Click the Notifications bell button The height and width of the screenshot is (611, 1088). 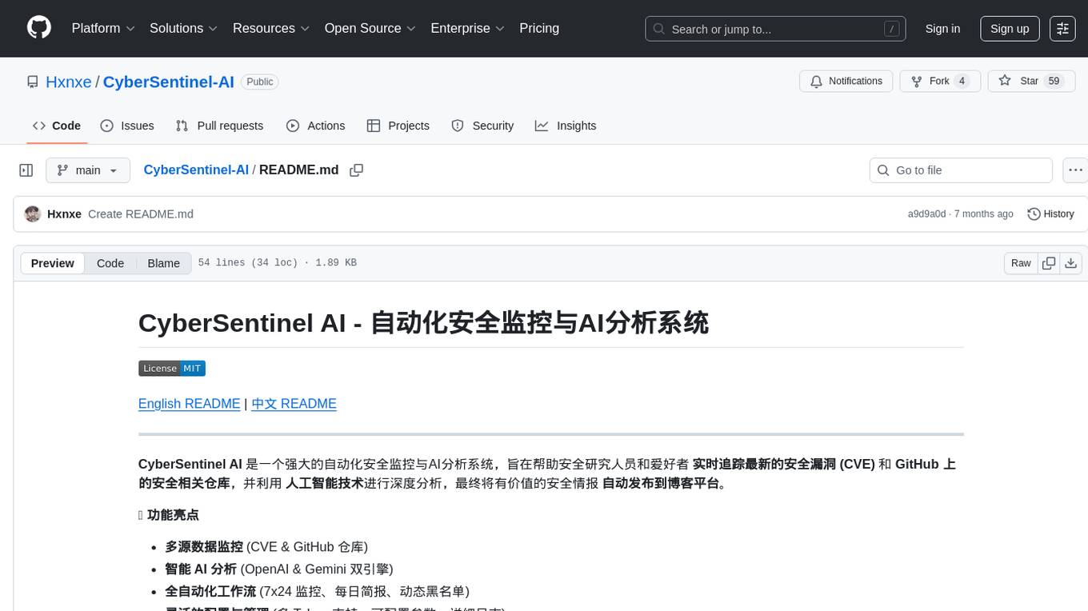(x=846, y=81)
